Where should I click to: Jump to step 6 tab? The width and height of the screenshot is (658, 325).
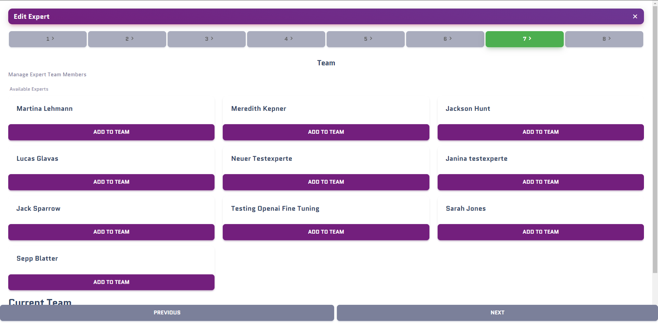[445, 39]
